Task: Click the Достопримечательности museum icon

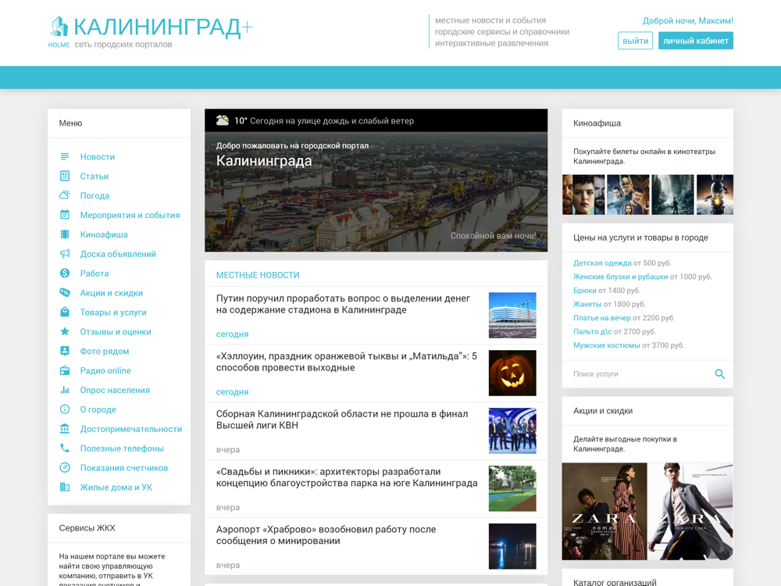Action: (65, 428)
